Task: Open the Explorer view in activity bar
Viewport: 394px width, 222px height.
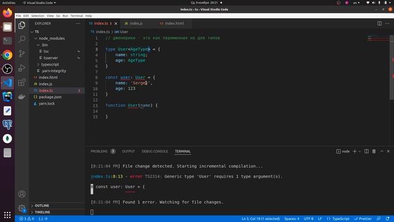Action: tap(22, 25)
